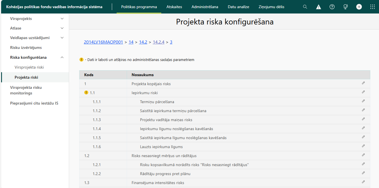This screenshot has width=379, height=188.
Task: Collapse the Riska konfigurēšana section
Action: 62,57
